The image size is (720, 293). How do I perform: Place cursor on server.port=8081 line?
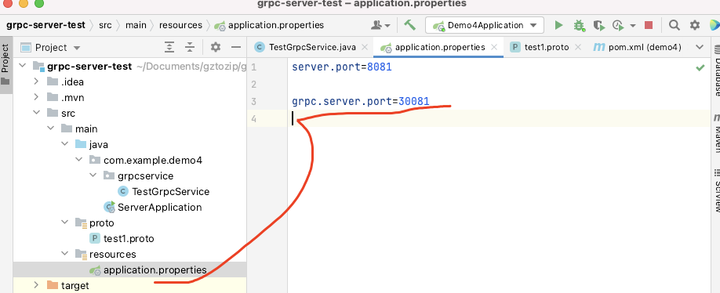point(342,67)
